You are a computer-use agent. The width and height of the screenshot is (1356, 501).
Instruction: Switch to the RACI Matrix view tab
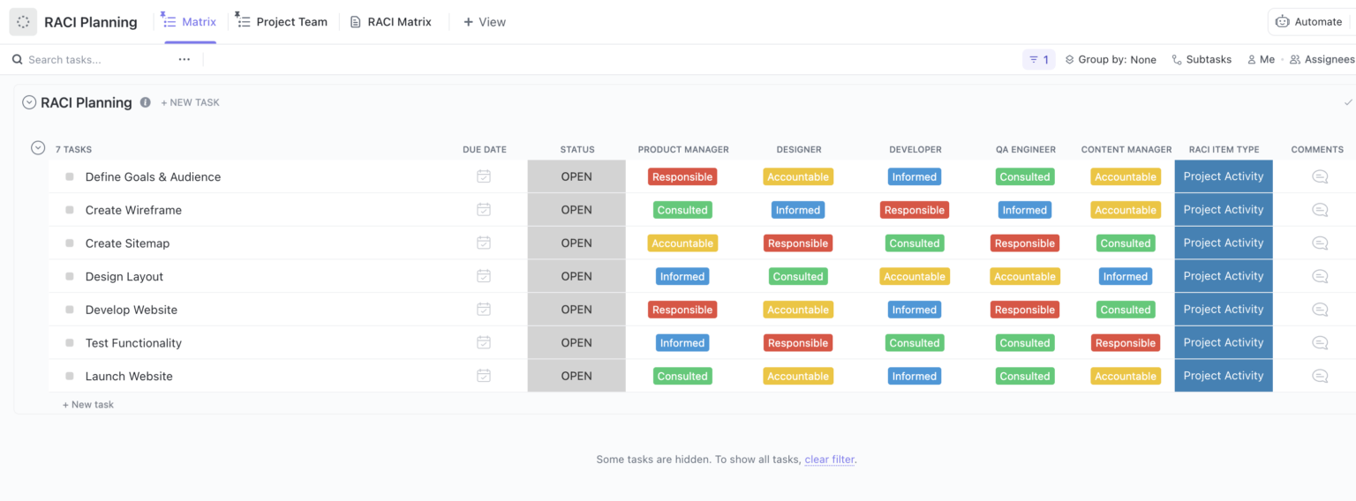coord(391,22)
